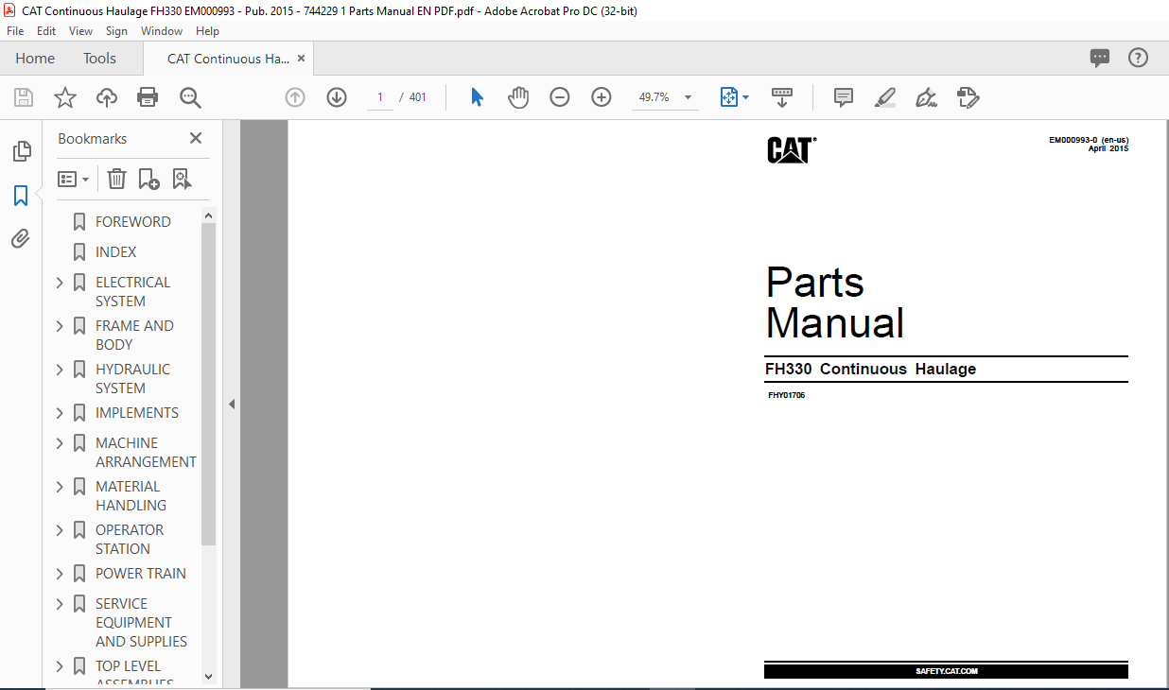Toggle the Bookmarks panel icon
The height and width of the screenshot is (690, 1169).
pos(21,196)
